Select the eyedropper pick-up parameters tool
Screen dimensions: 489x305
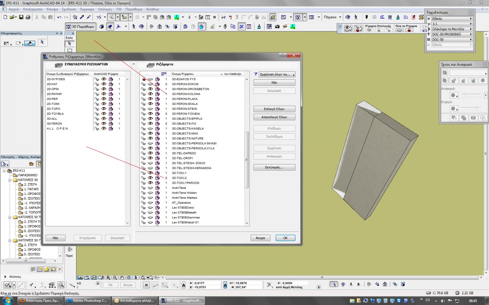point(82,17)
